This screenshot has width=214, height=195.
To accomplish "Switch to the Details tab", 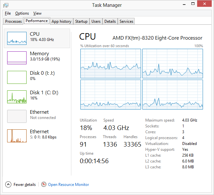I will (x=110, y=21).
